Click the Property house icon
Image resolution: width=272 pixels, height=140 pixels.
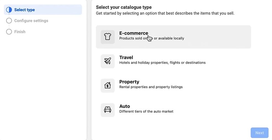[x=107, y=86]
